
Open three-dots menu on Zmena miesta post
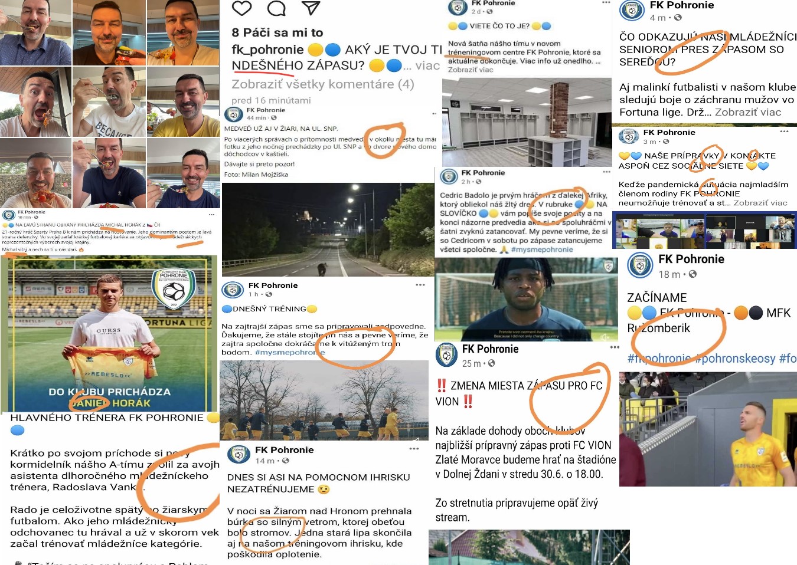point(615,347)
